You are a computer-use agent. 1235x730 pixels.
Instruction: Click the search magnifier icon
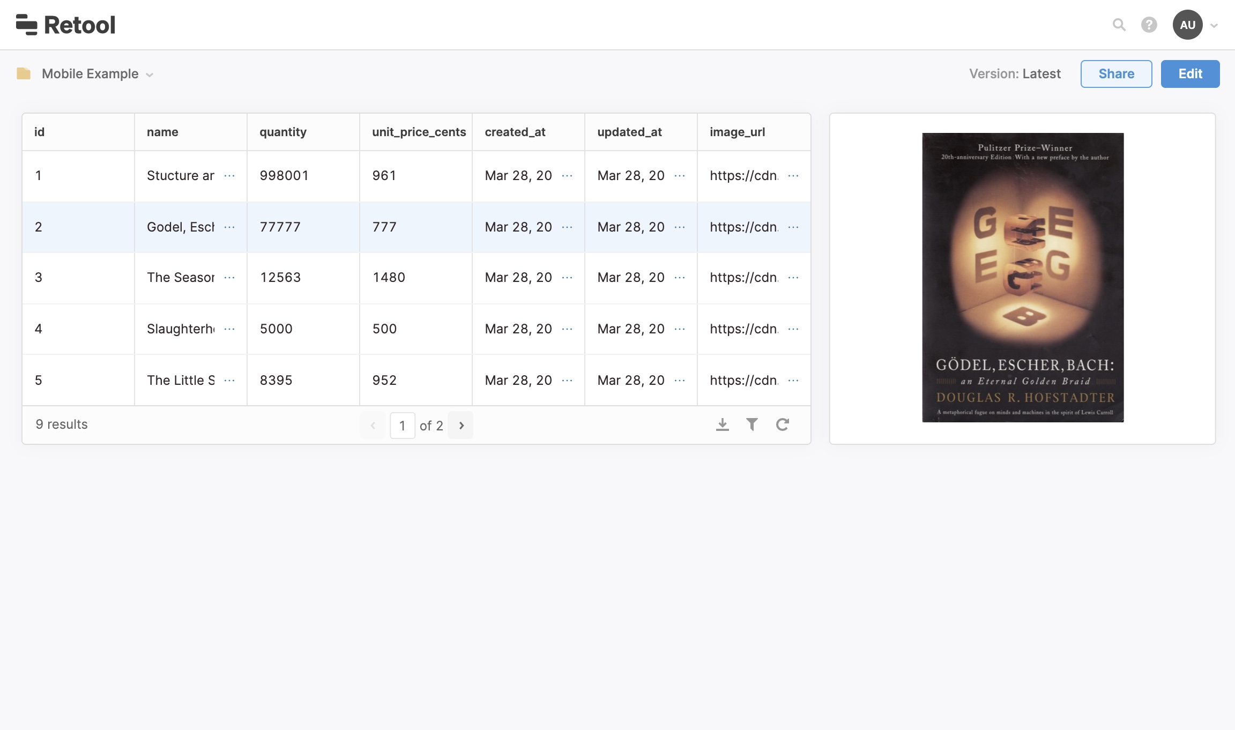tap(1119, 25)
